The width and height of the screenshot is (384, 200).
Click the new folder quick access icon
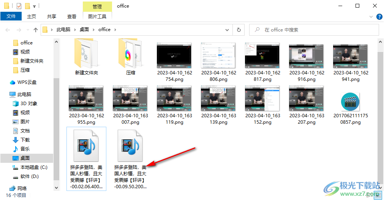27,6
